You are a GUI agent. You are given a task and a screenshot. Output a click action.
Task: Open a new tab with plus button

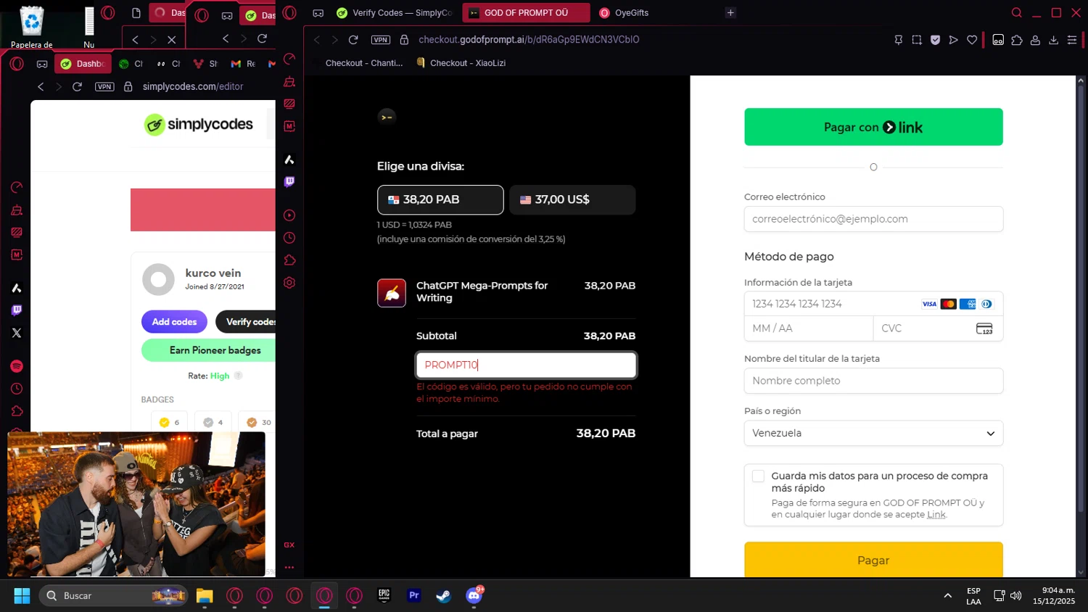(730, 12)
